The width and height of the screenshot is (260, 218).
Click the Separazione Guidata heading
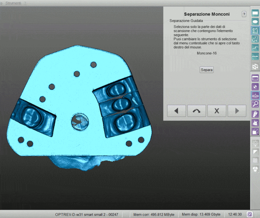pos(186,21)
